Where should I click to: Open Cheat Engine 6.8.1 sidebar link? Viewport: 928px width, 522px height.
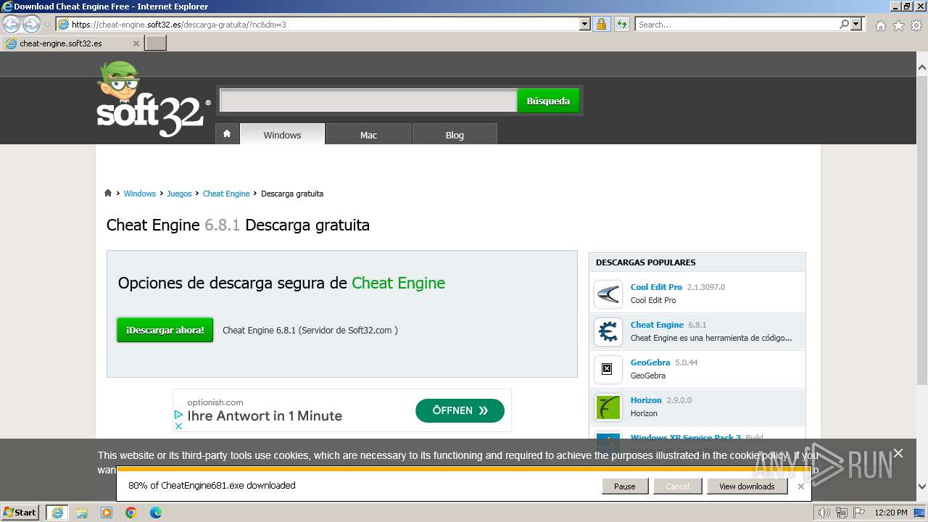(x=657, y=325)
